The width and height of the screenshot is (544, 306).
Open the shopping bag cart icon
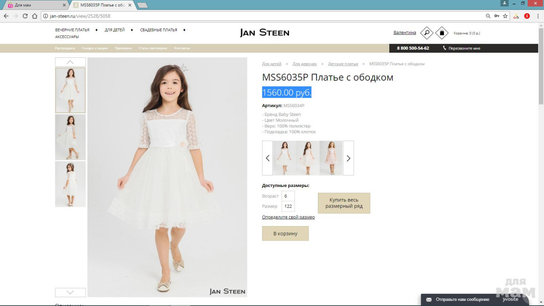[x=442, y=33]
